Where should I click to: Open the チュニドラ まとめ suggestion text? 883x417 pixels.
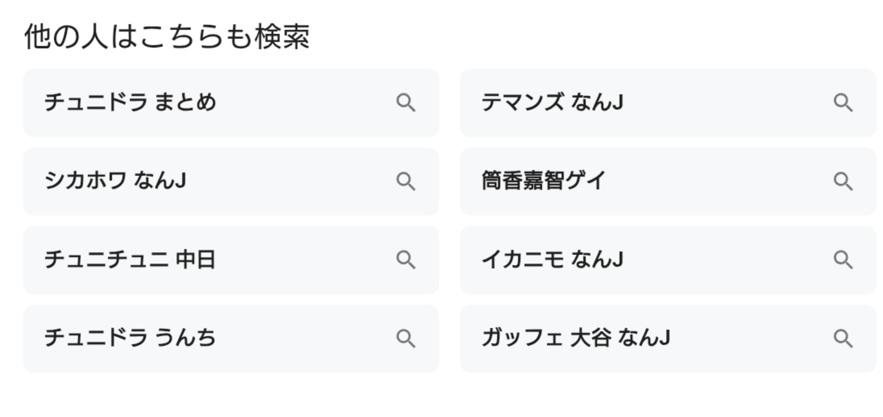pyautogui.click(x=130, y=102)
